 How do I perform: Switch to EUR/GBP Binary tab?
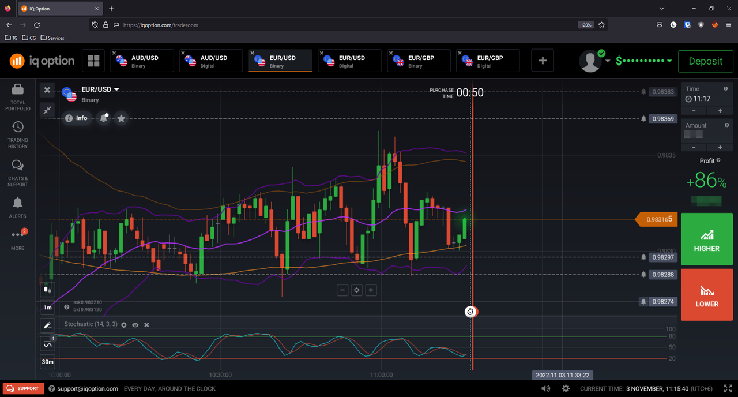(419, 61)
